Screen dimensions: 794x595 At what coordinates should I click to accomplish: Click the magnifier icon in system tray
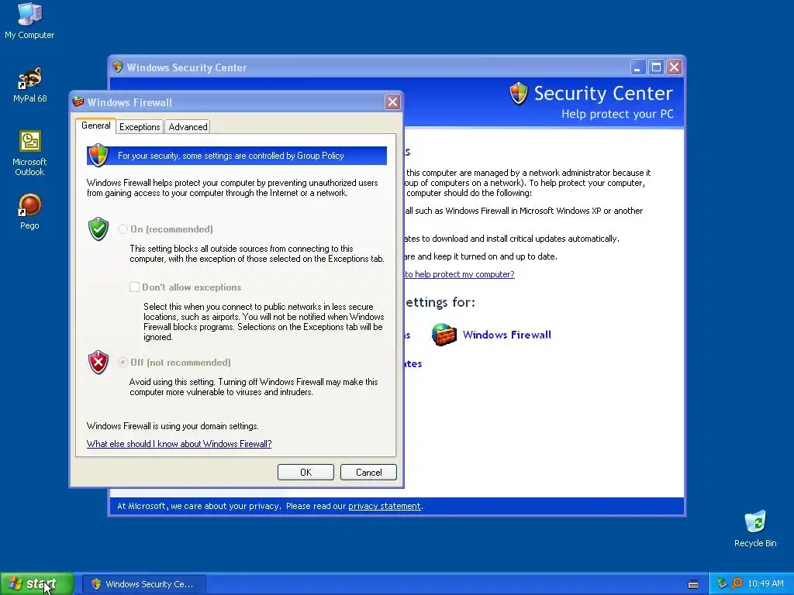737,583
